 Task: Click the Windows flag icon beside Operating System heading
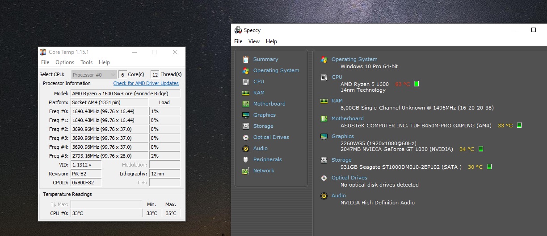click(324, 59)
